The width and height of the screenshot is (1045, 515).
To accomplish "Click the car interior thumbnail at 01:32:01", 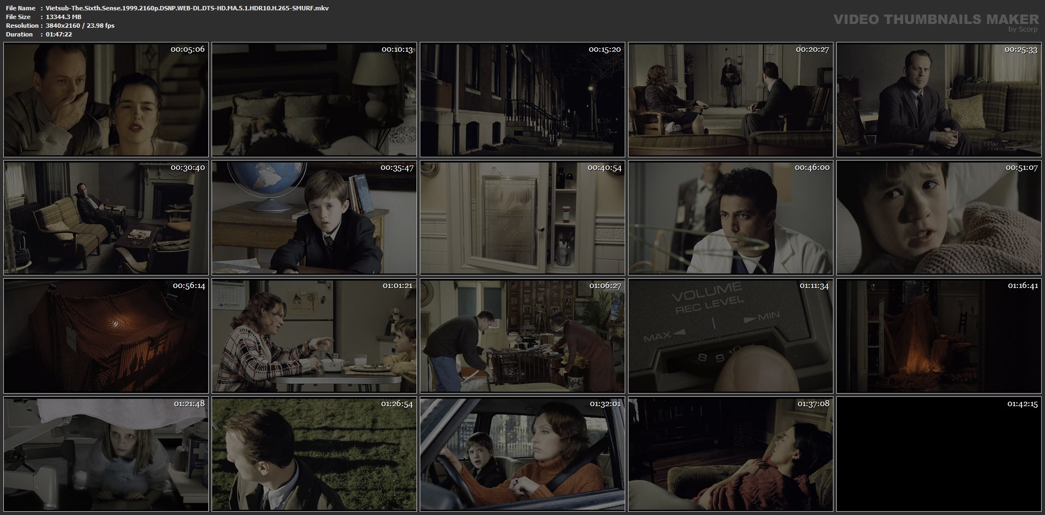I will [x=522, y=454].
